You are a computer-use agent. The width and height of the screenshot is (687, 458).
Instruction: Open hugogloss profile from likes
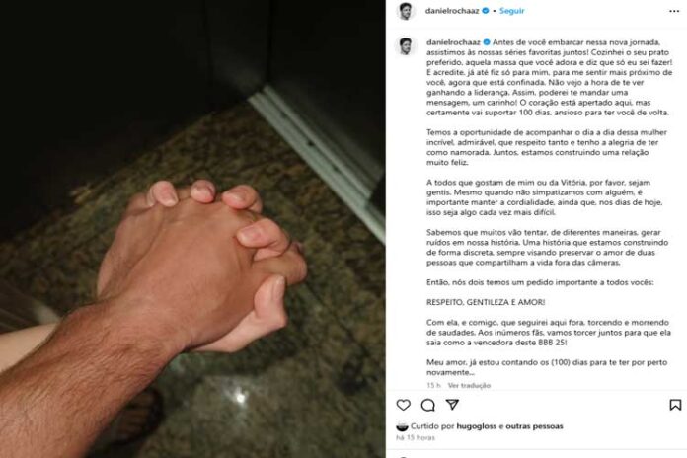(477, 426)
